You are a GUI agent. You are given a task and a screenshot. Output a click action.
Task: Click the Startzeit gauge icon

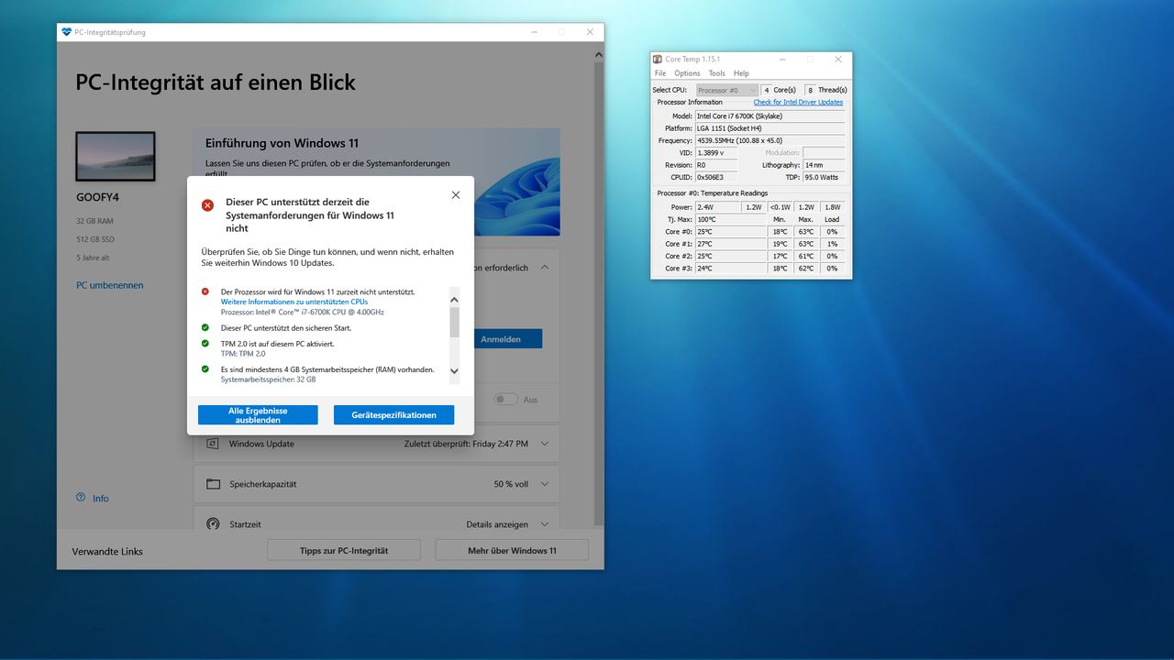(x=213, y=524)
